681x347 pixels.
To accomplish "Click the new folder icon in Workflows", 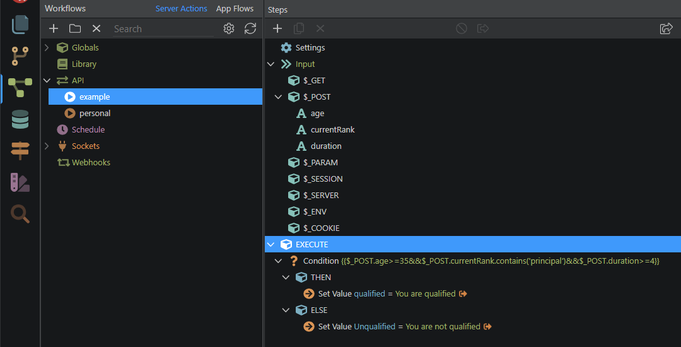I will tap(75, 28).
